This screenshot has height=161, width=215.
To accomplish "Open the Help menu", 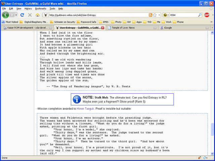I will pos(60,8).
